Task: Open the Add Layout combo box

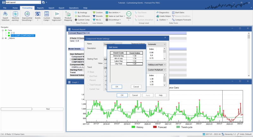Action: click(x=23, y=2)
